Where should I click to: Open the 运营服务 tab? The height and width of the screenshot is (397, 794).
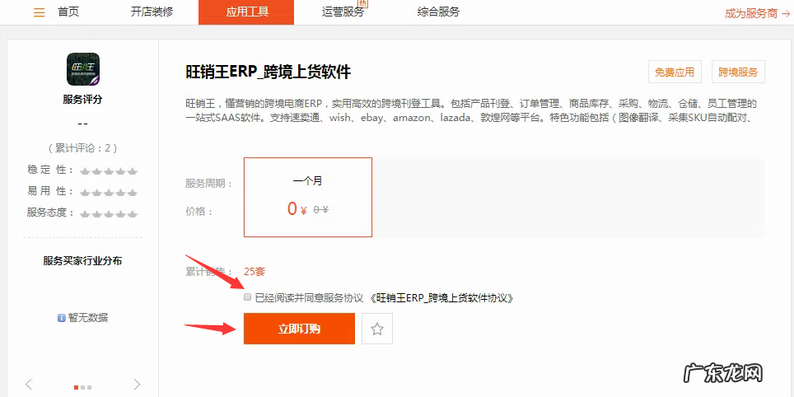(343, 12)
